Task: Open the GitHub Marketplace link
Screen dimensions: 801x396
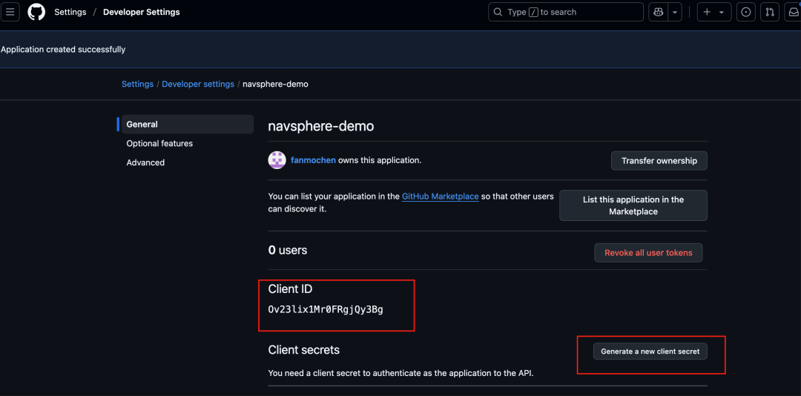Action: coord(440,197)
